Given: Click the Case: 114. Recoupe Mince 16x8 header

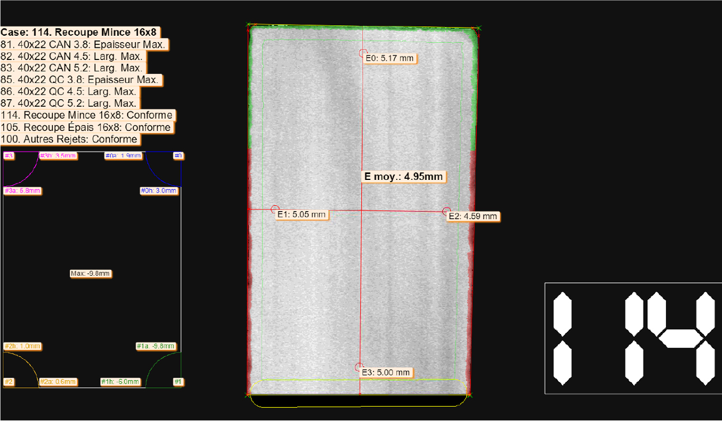Looking at the screenshot, I should [x=78, y=32].
